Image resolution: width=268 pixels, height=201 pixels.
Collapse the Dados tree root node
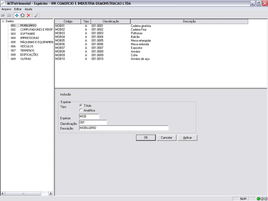coord(3,21)
